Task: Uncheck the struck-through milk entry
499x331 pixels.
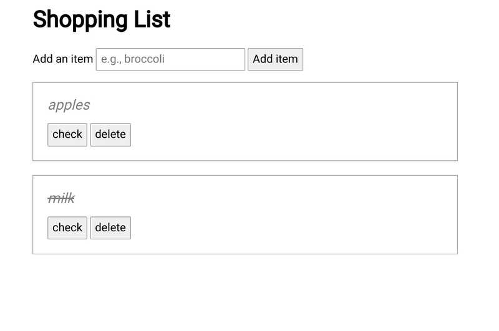Action: point(67,228)
